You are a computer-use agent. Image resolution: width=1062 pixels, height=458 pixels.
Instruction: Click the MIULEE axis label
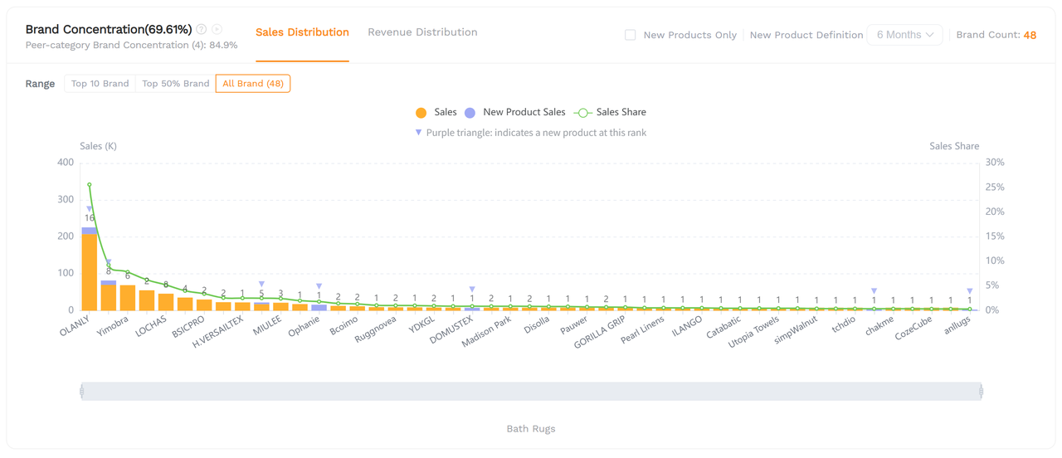268,325
